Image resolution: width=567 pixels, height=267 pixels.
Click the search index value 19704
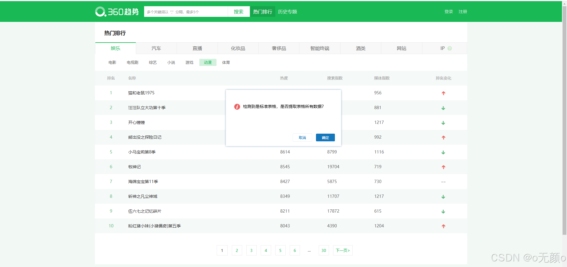pyautogui.click(x=333, y=167)
